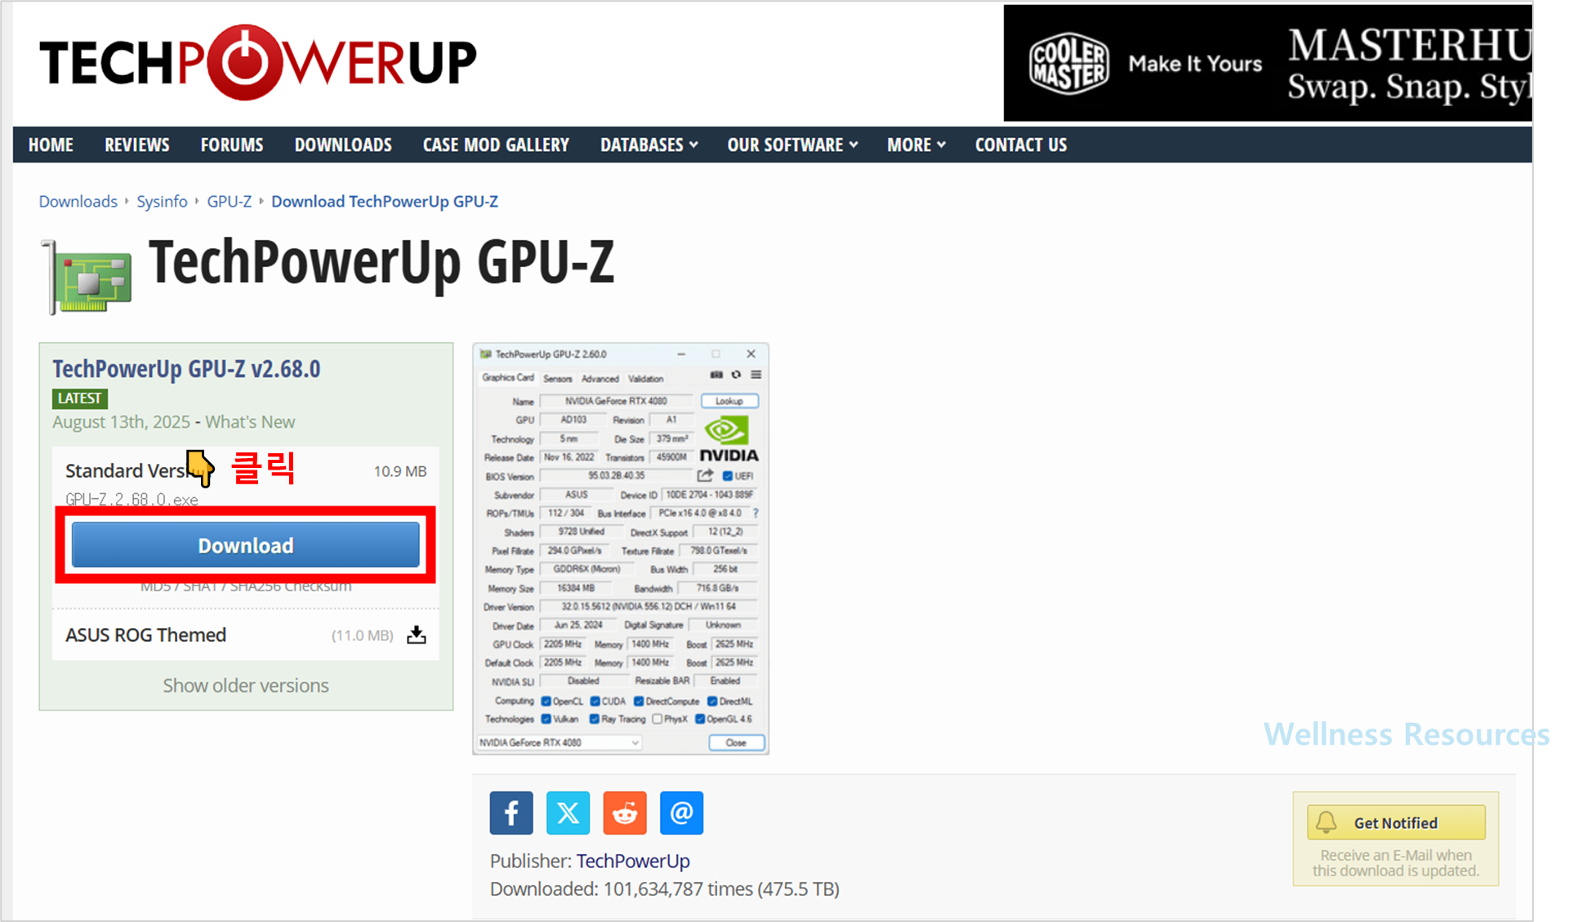Go to the HOME nav item
Image resolution: width=1569 pixels, height=922 pixels.
(x=51, y=145)
